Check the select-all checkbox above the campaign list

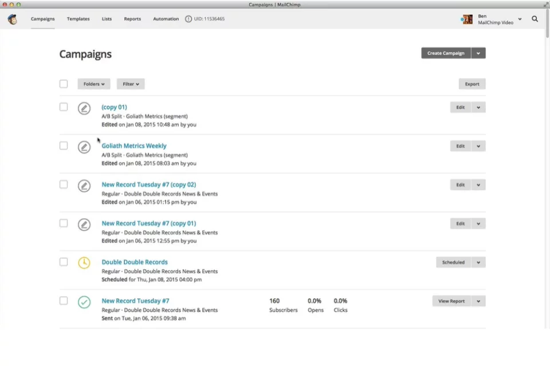[64, 84]
